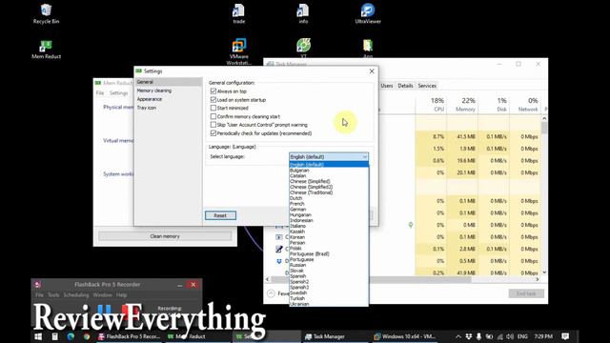Sort Task Manager by Network column
The width and height of the screenshot is (610, 343).
(x=525, y=104)
